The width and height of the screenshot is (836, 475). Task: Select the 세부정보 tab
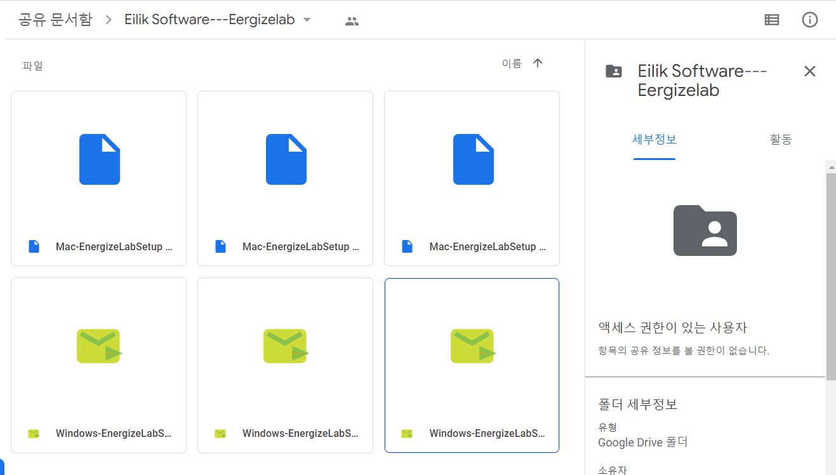tap(654, 140)
